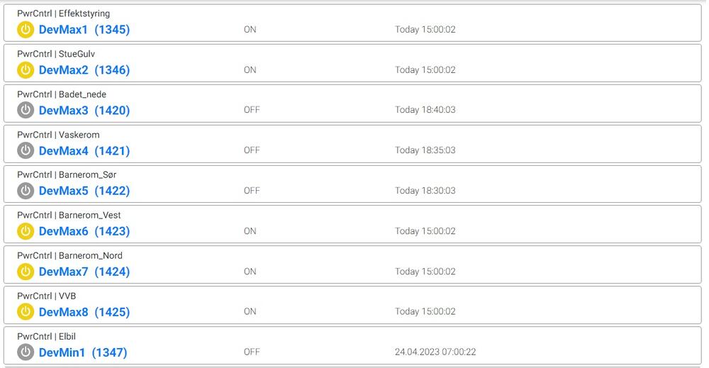Screen dimensions: 709x368
Task: Turn off the DevMax7 power icon
Action: (26, 272)
